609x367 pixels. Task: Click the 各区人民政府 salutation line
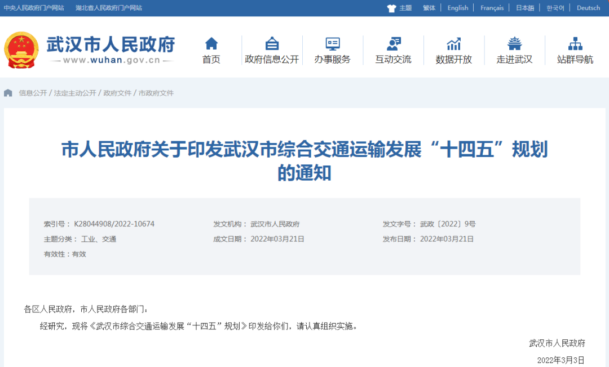pyautogui.click(x=86, y=309)
